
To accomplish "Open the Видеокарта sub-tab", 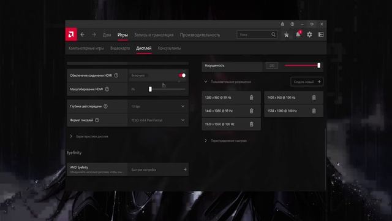I will coord(120,48).
